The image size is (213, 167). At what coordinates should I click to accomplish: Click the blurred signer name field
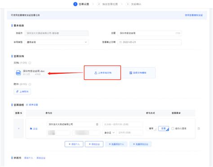coord(58,133)
